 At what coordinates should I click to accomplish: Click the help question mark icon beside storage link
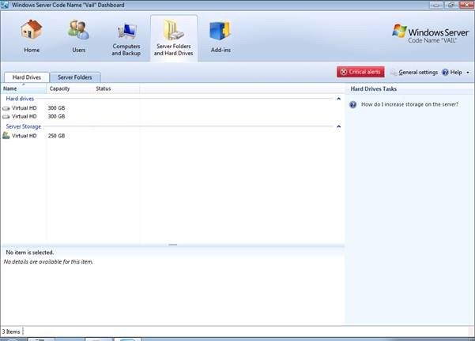tap(353, 105)
